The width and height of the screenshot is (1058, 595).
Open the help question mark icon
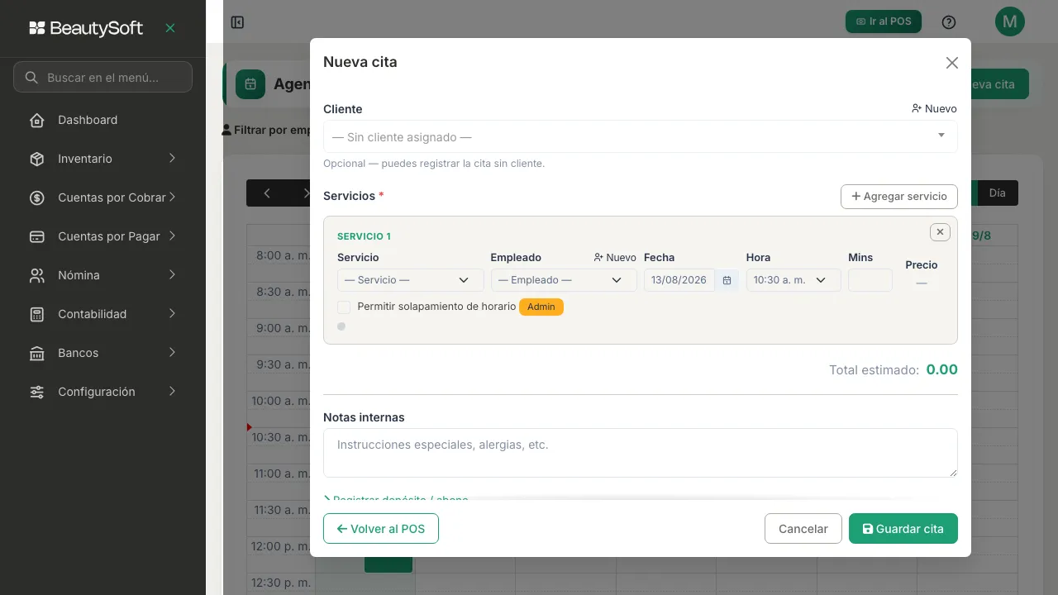(949, 22)
